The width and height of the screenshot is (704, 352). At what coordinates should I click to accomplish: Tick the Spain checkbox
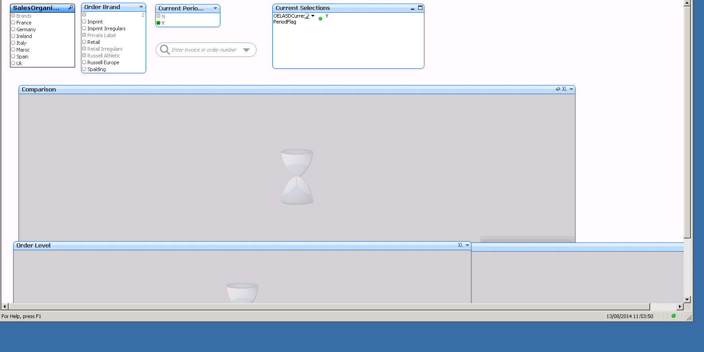coord(13,56)
